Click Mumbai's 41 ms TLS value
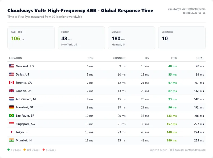213x158 pixels. [x=145, y=140]
